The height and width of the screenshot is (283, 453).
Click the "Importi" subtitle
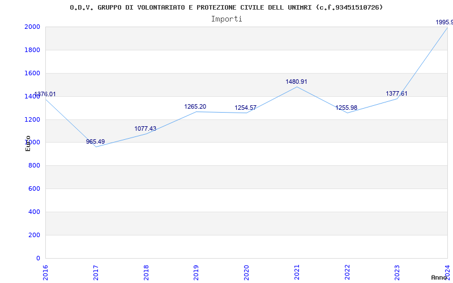click(x=226, y=19)
